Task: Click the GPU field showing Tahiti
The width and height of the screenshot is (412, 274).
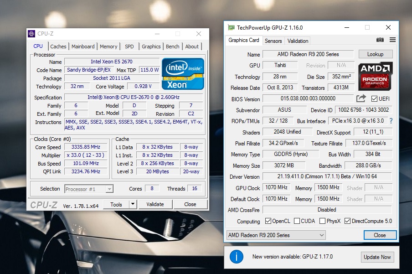Action: click(x=280, y=65)
